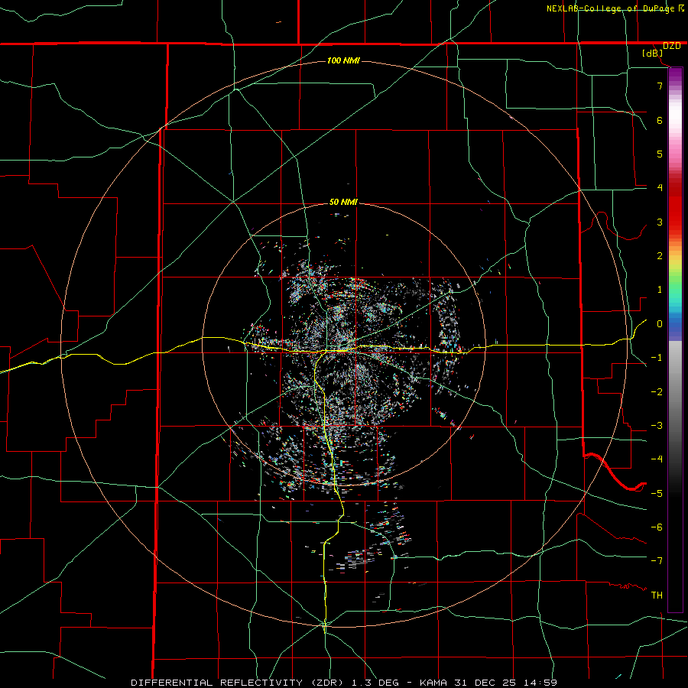This screenshot has height=688, width=688.
Task: Click the -2 value on color scale
Action: (x=657, y=391)
